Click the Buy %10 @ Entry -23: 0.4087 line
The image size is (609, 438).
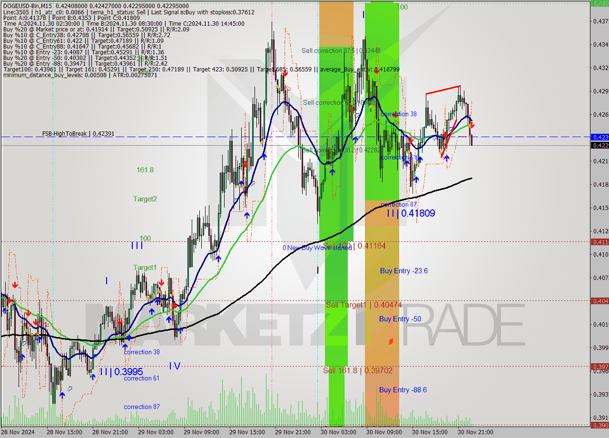coord(83,52)
